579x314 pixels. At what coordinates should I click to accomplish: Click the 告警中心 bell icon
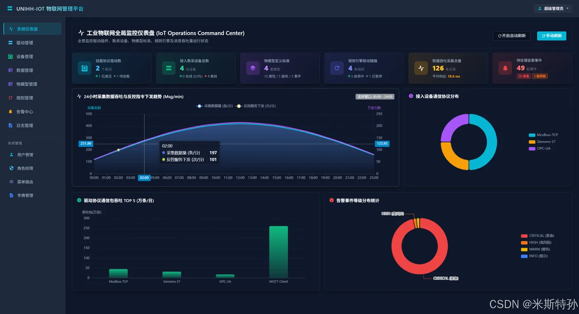click(x=11, y=112)
